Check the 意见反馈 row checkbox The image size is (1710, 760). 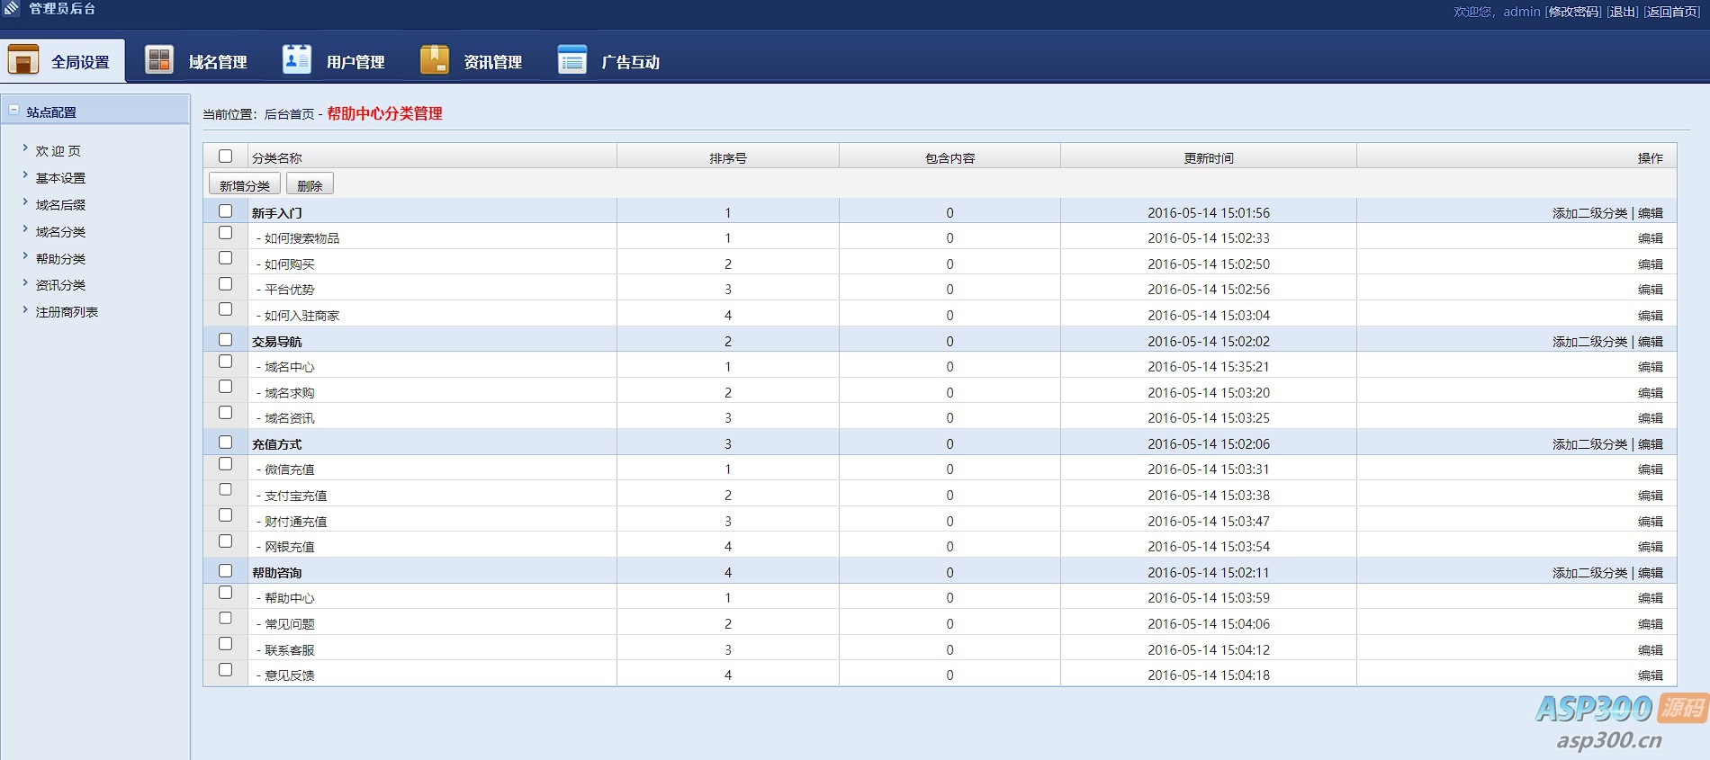tap(226, 670)
